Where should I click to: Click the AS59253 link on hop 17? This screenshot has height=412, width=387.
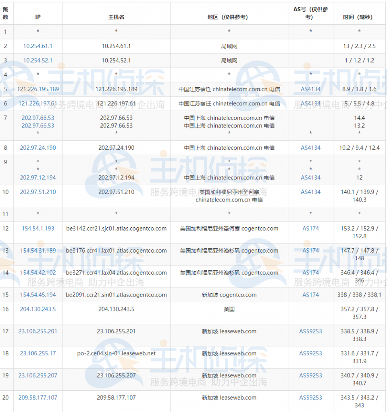310,331
